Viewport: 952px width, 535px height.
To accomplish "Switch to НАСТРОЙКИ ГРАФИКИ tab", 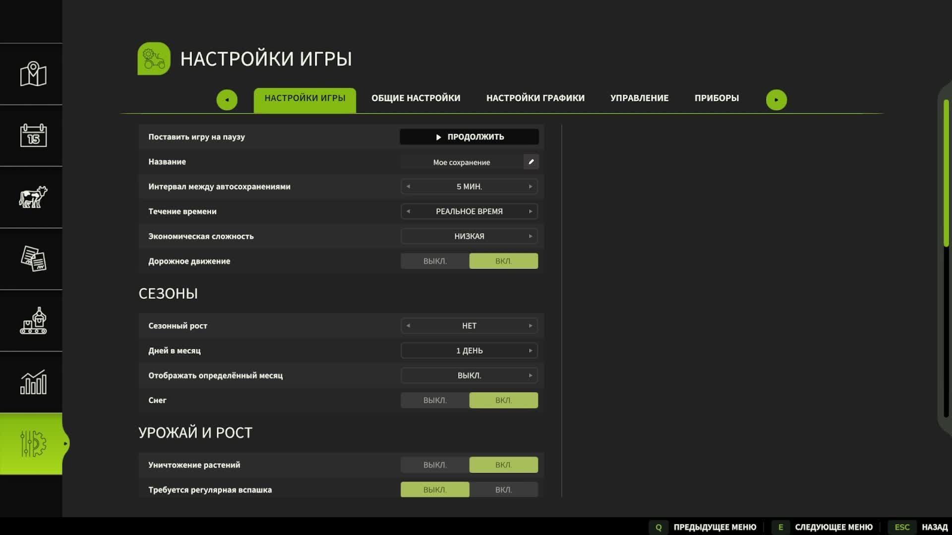I will [x=535, y=98].
